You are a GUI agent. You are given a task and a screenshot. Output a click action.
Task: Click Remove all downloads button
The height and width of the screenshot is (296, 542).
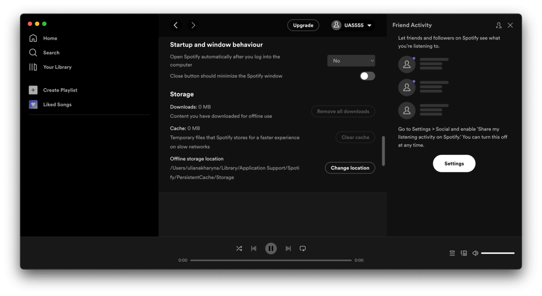[343, 111]
